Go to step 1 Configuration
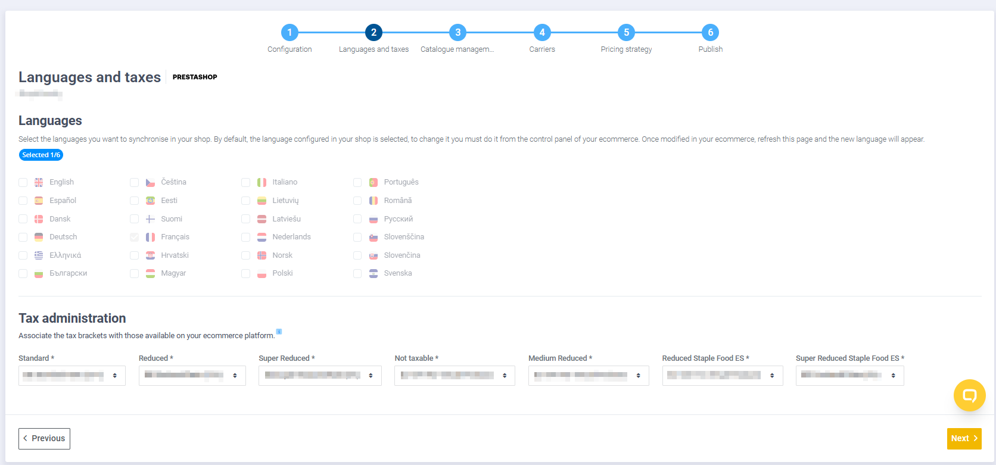Viewport: 996px width, 465px height. (290, 33)
